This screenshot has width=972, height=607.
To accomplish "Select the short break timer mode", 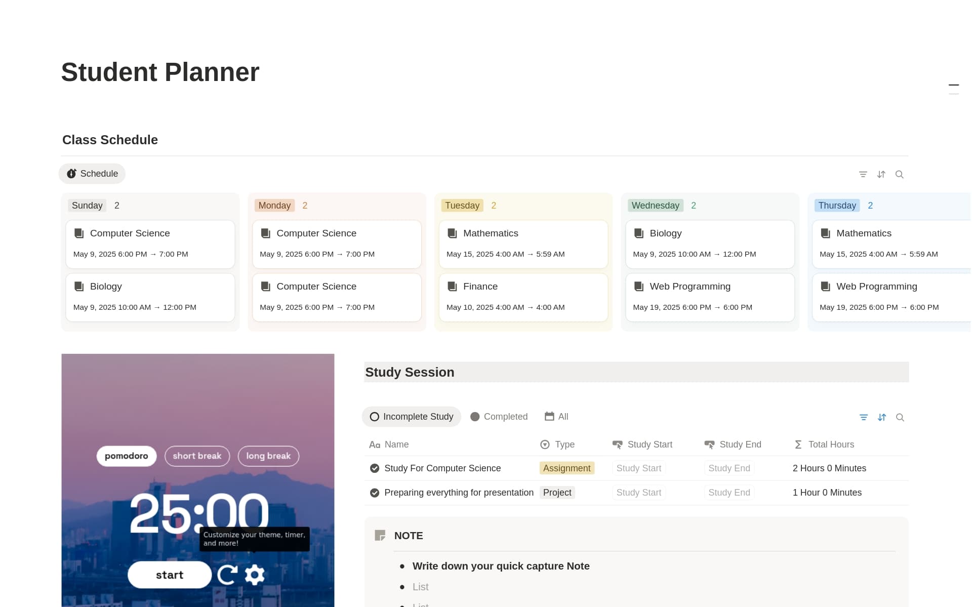I will tap(197, 456).
